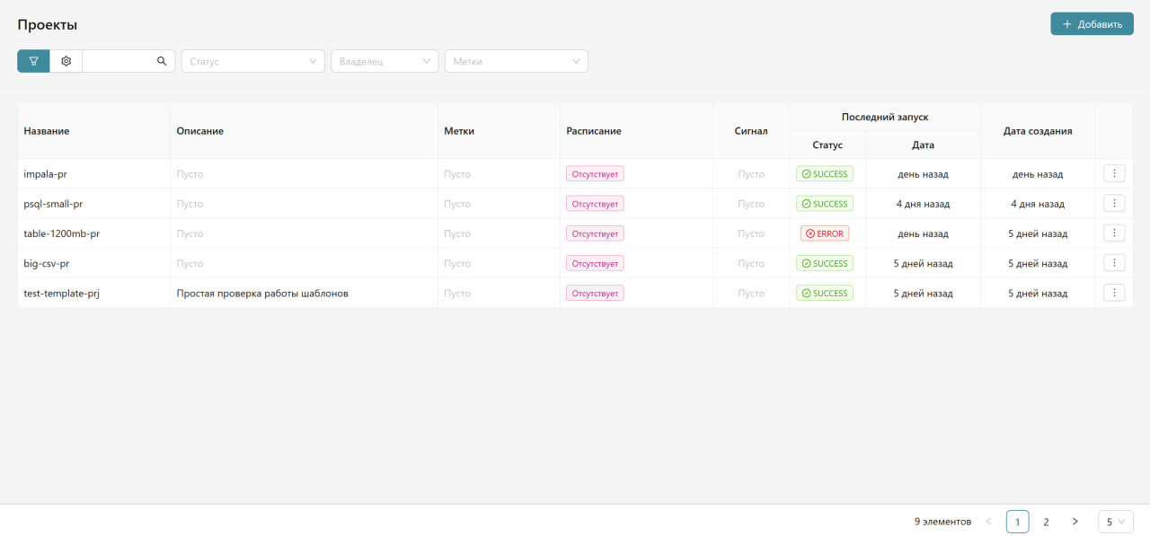Click Отсутствует schedule tag for impala-pr

[595, 174]
